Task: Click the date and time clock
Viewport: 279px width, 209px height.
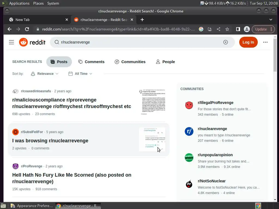Action: click(x=263, y=3)
